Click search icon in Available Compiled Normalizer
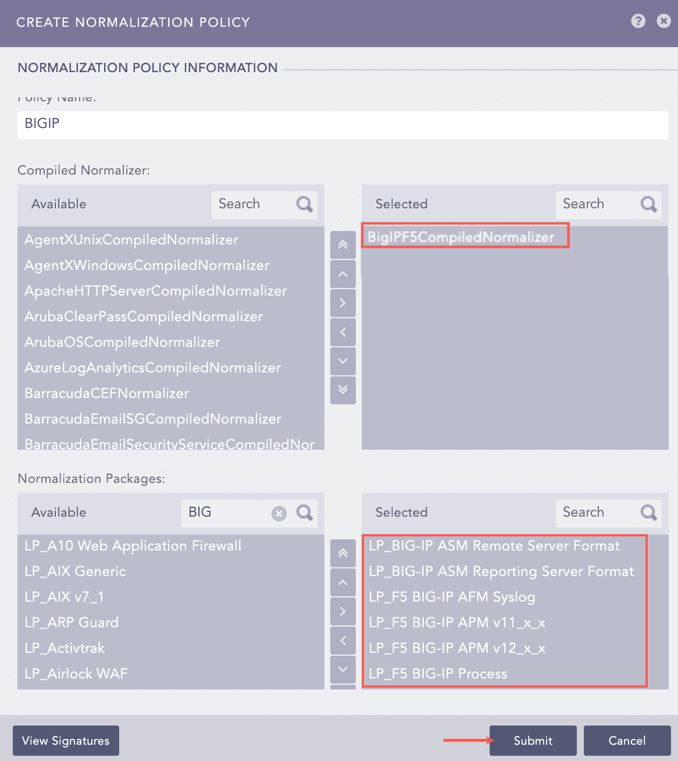678x761 pixels. [x=305, y=204]
